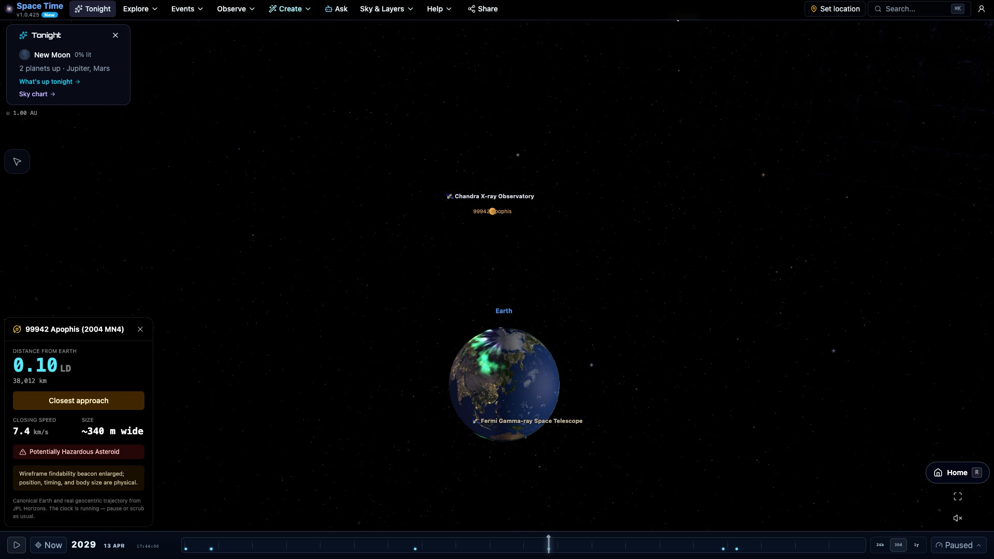This screenshot has width=994, height=559.
Task: Click the 13 APR date display
Action: pos(114,546)
